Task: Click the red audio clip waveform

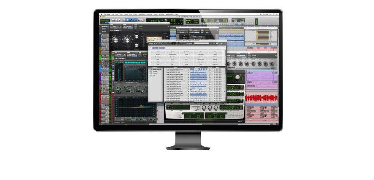Action: pos(260,98)
